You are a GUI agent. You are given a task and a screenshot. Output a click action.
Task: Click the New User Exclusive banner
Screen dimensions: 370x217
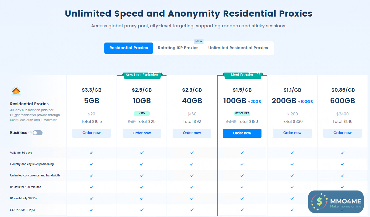click(x=142, y=75)
